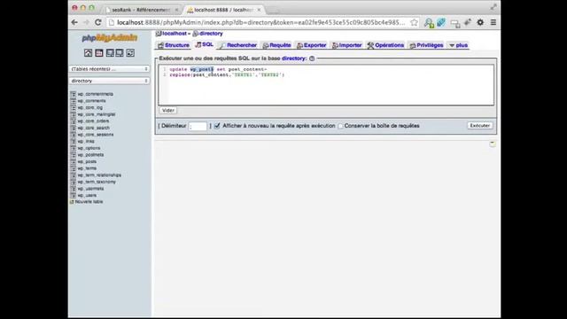Switch to the Structure tab

tap(174, 45)
